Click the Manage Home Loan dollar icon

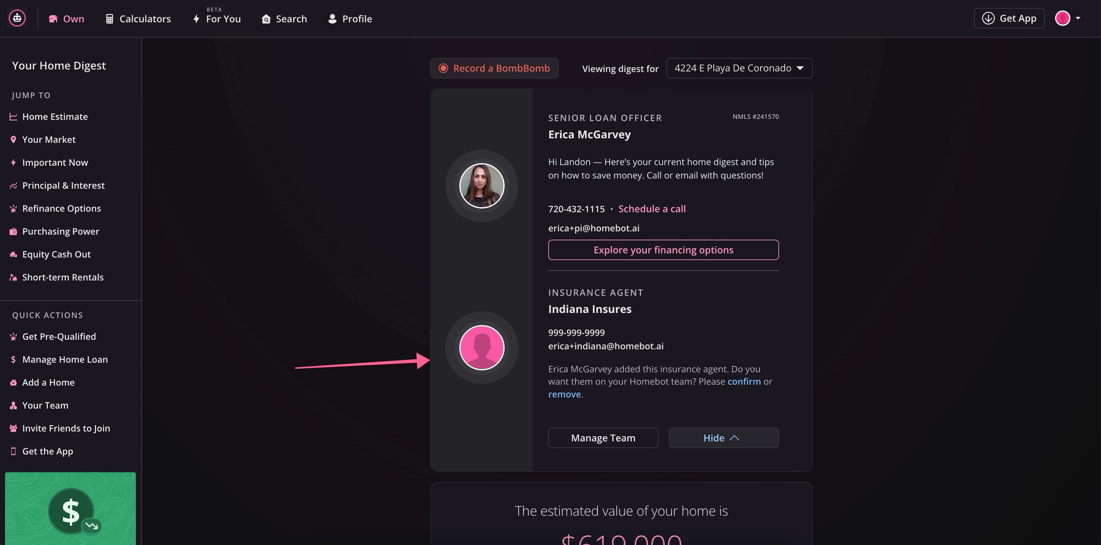[x=13, y=360]
